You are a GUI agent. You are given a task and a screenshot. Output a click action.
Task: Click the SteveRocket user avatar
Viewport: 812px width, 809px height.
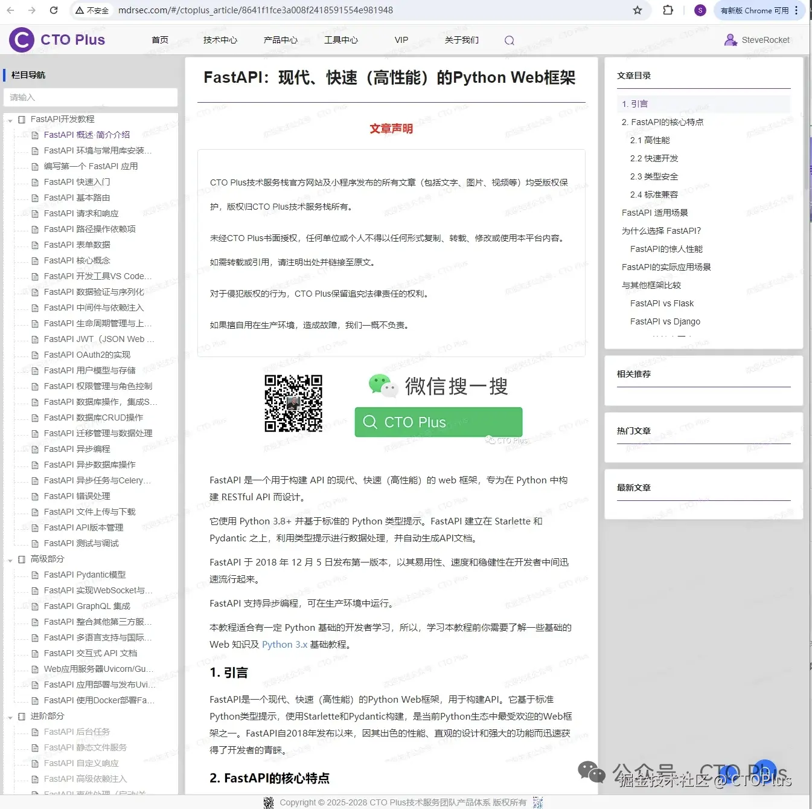coord(730,40)
